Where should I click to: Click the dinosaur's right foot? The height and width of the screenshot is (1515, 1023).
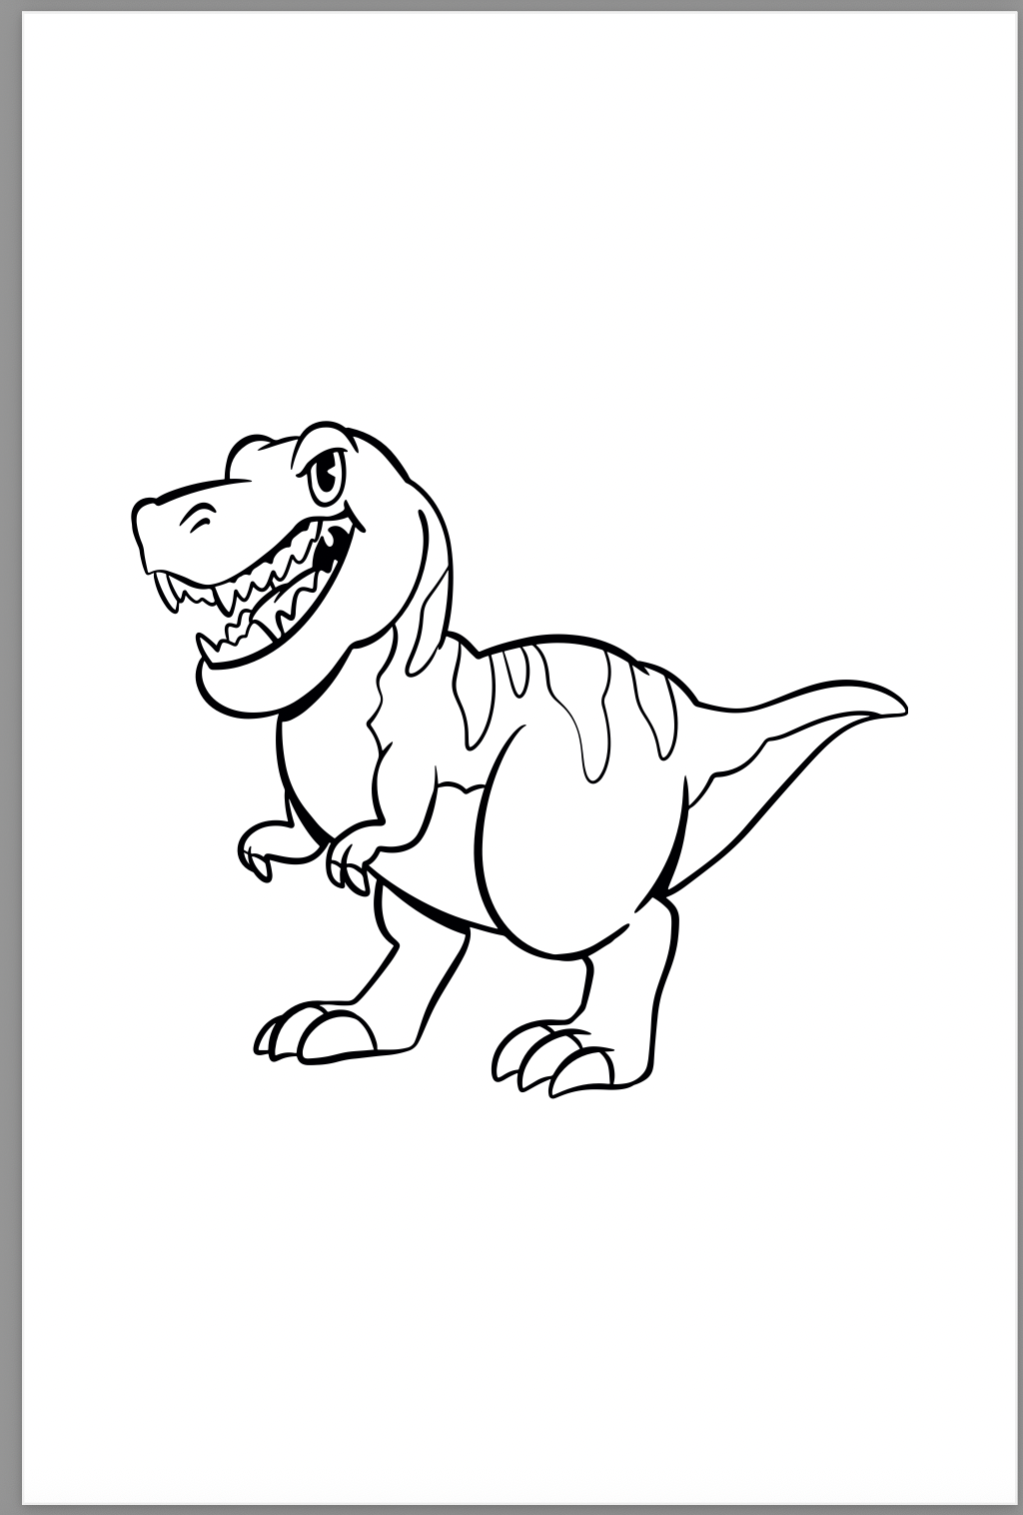pos(559,1059)
